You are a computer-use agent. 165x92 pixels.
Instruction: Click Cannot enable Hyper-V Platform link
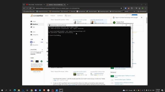[123, 79]
